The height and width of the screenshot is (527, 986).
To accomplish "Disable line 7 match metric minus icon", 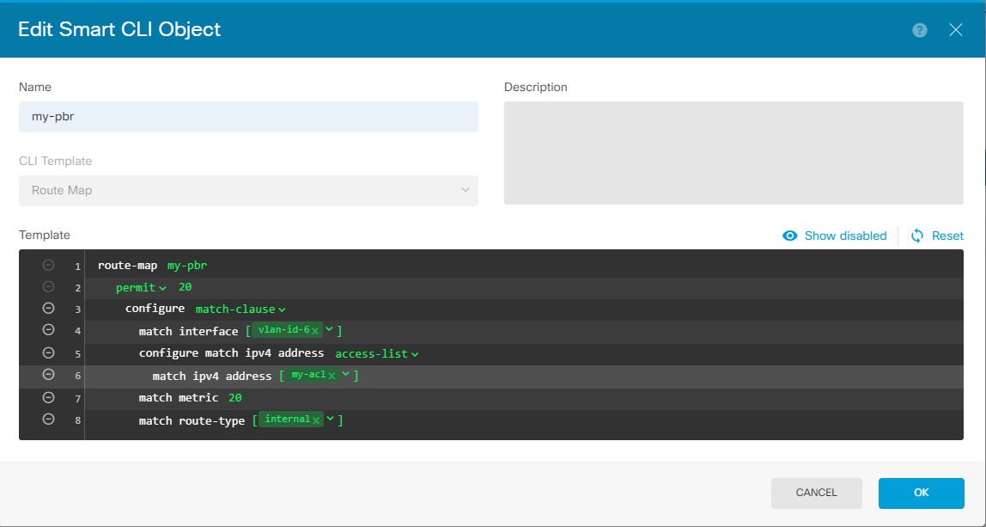I will 48,397.
